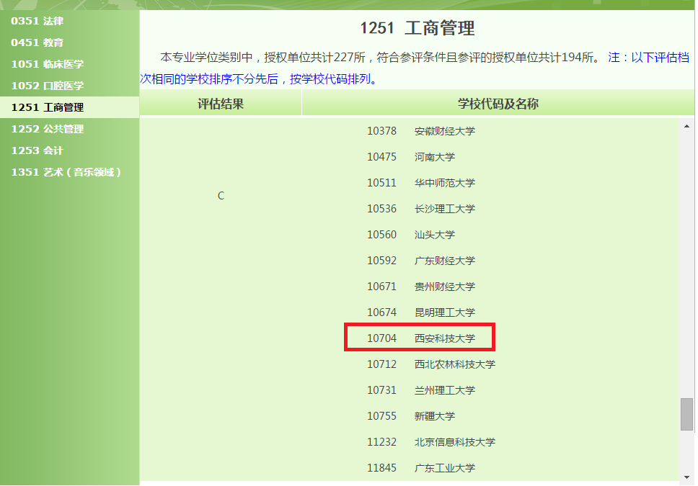Click the 1251 工商管理 sidebar item
Image resolution: width=698 pixels, height=486 pixels.
coord(48,107)
